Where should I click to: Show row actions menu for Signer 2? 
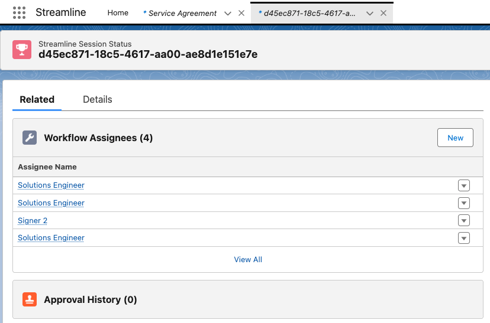(x=464, y=220)
